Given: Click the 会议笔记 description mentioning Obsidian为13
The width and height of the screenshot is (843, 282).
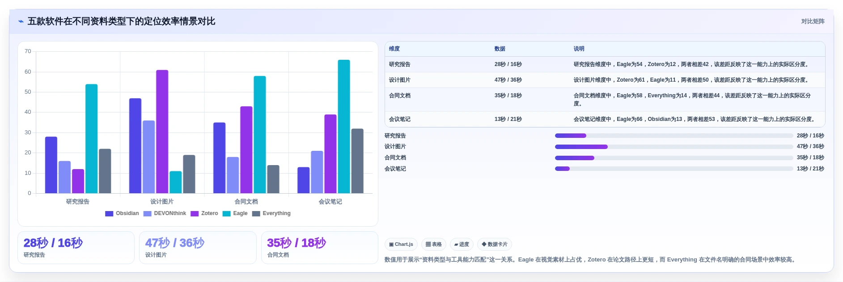Looking at the screenshot, I should pyautogui.click(x=695, y=120).
